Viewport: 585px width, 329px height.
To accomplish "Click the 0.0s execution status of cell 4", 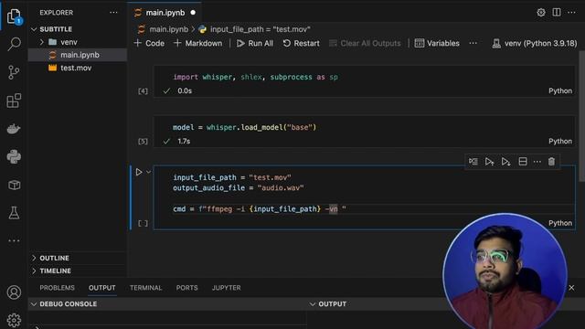I will point(185,91).
